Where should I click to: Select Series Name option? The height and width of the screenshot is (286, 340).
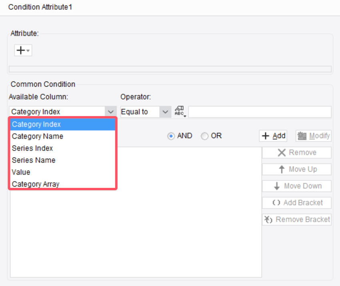(x=63, y=160)
